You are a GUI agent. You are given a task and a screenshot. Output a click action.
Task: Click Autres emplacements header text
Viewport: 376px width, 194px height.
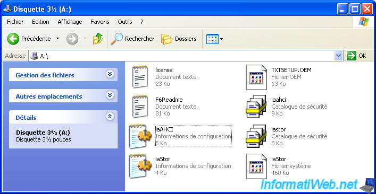click(49, 96)
